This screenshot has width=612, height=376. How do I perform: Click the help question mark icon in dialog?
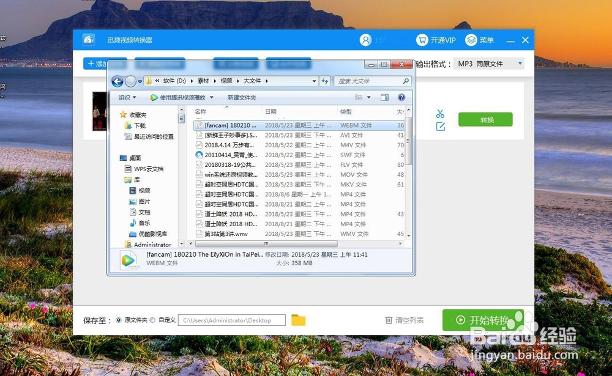click(402, 97)
